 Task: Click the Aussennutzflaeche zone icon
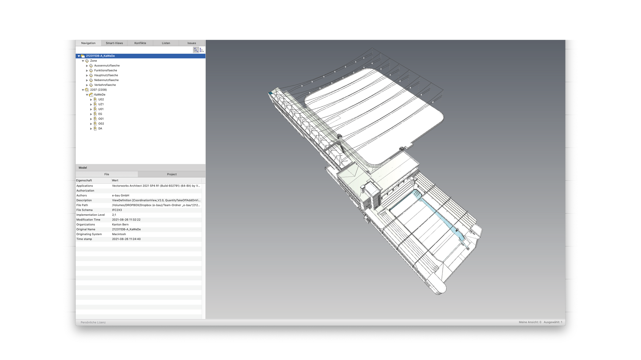[91, 66]
